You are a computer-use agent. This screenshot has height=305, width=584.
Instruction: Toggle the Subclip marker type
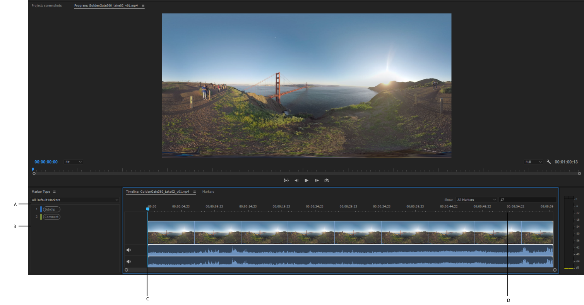coord(51,209)
